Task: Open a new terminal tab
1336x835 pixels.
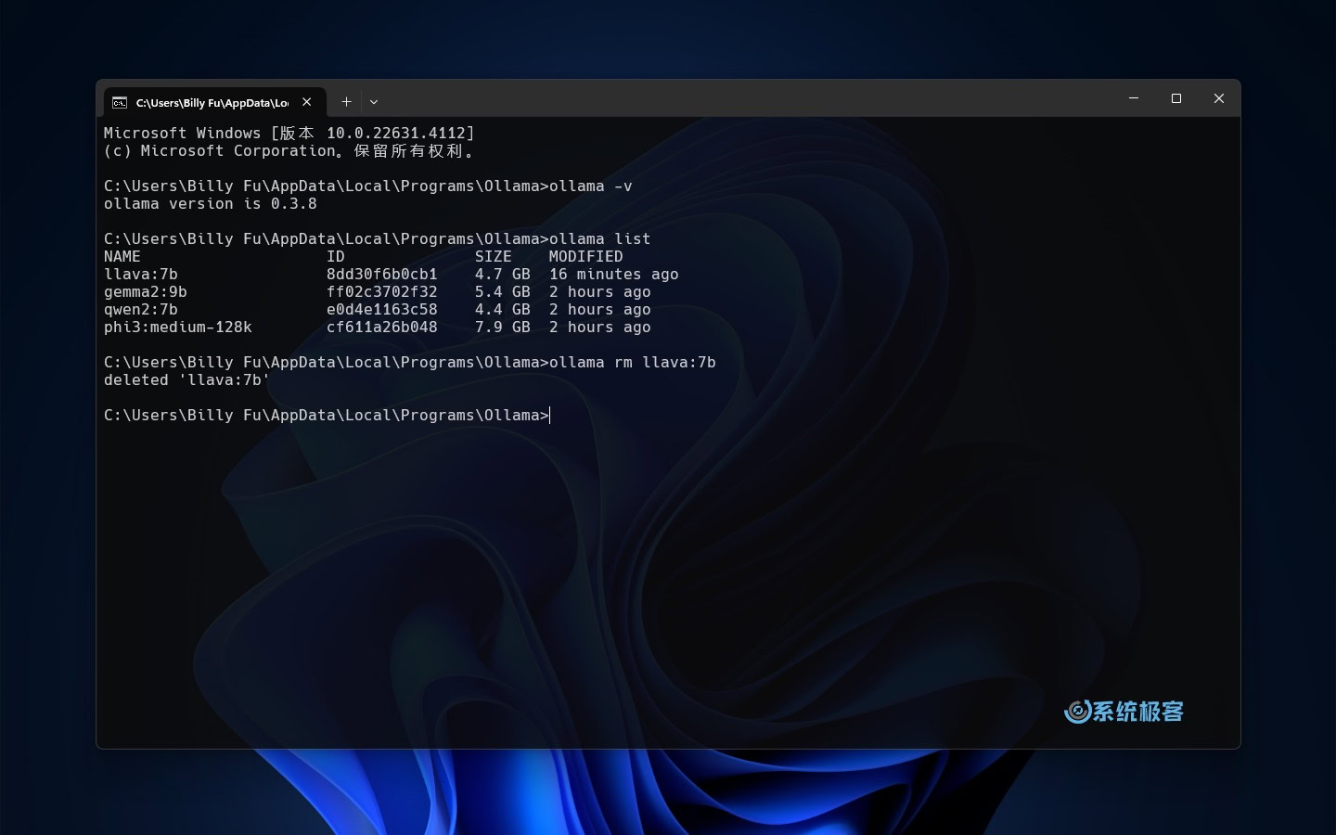Action: (346, 102)
